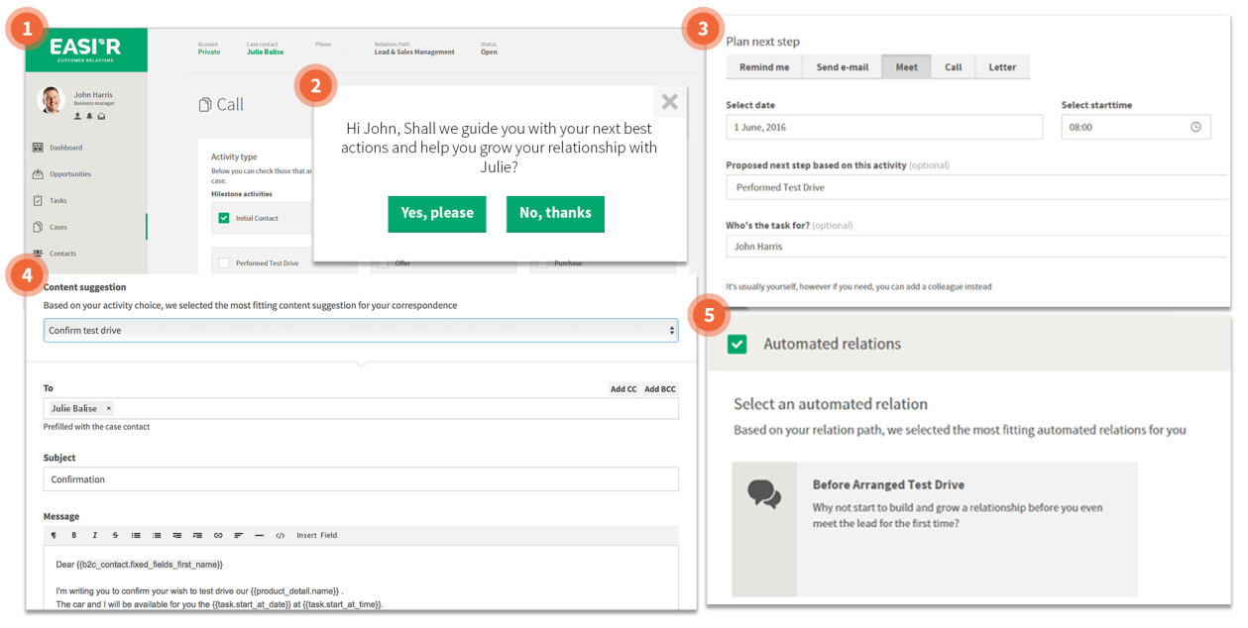Viewport: 1248px width, 628px height.
Task: Toggle the Automated relations checkbox
Action: pyautogui.click(x=737, y=344)
